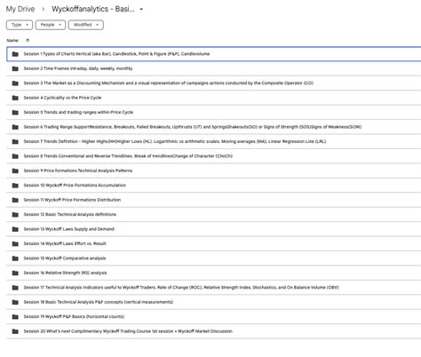
Task: Click the folder icon for Session 1
Action: pos(15,54)
